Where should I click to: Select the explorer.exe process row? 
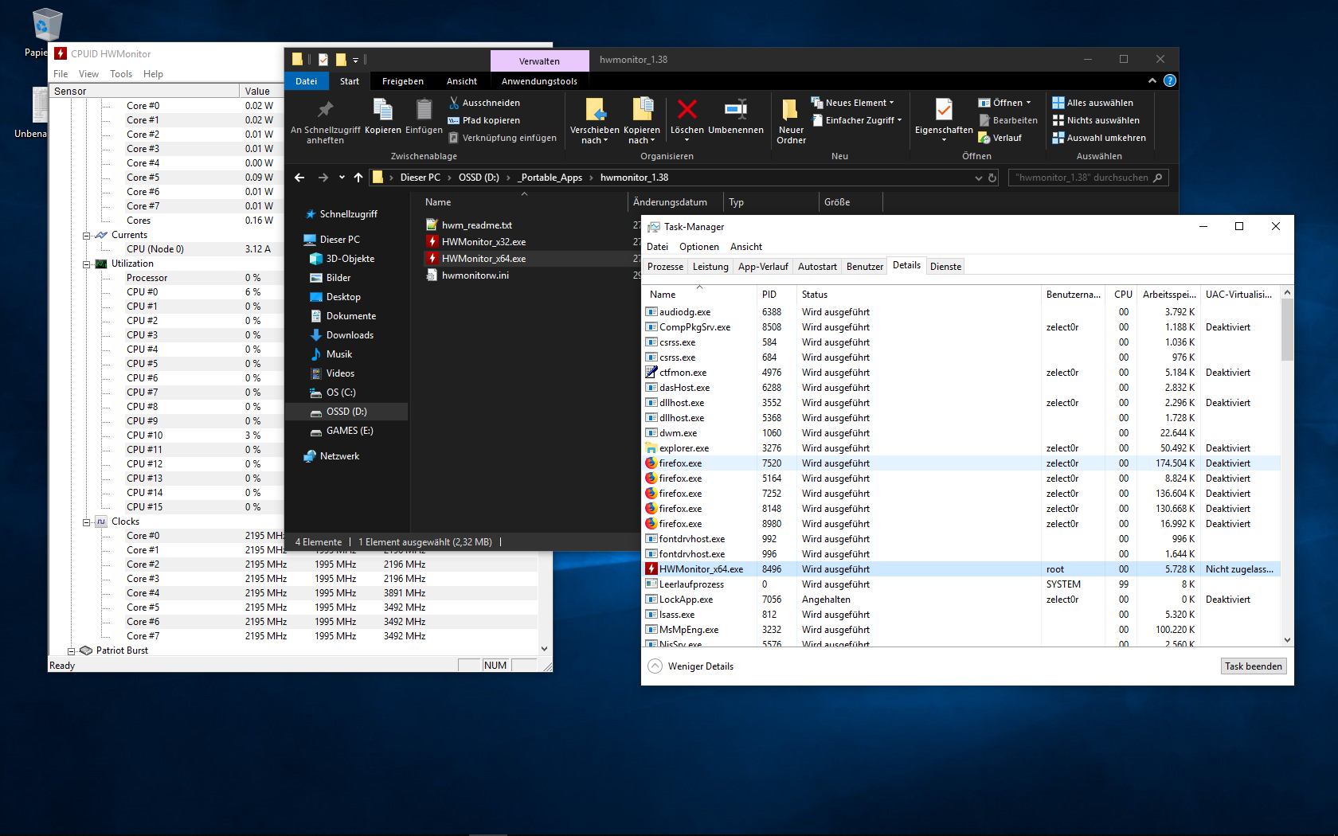tap(961, 448)
